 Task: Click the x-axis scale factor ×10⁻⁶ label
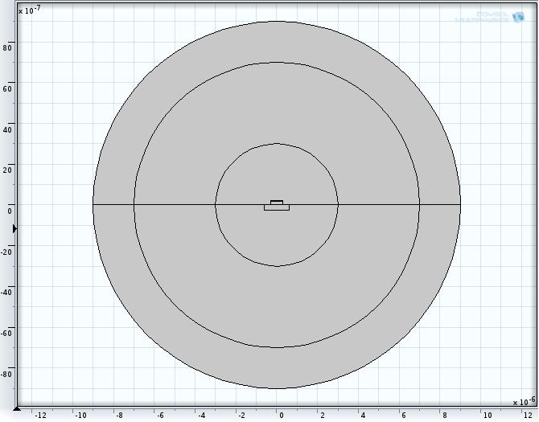523,402
